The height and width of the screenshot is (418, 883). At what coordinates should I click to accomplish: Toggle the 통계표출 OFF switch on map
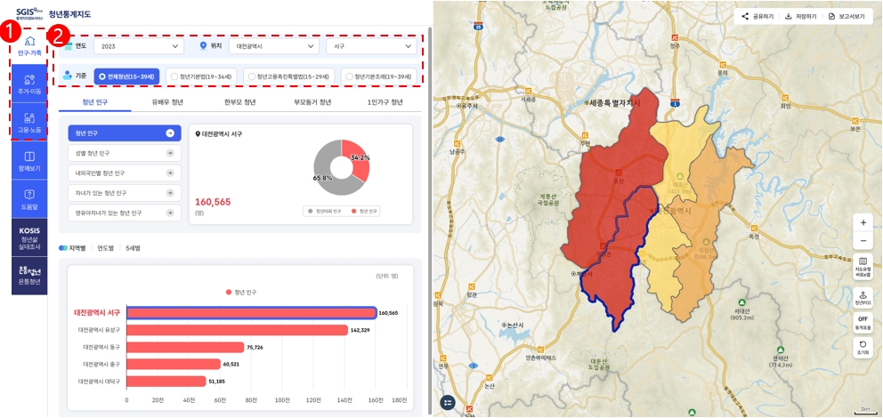click(x=863, y=321)
